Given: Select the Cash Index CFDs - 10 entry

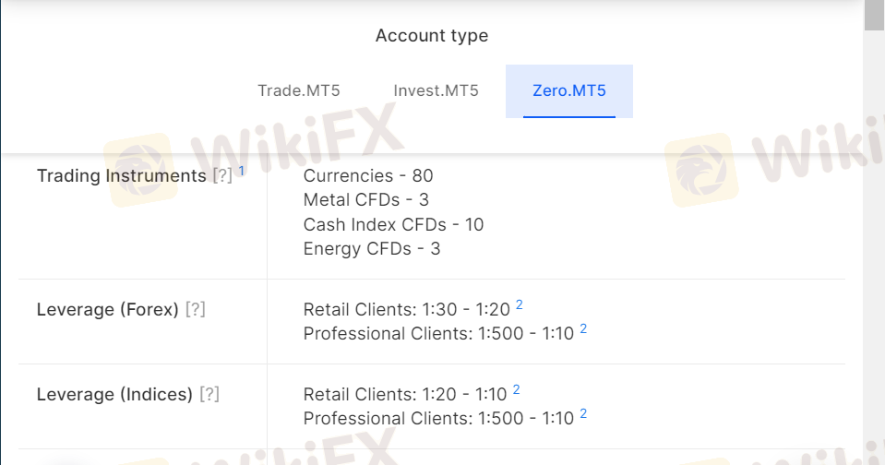Looking at the screenshot, I should (x=393, y=224).
